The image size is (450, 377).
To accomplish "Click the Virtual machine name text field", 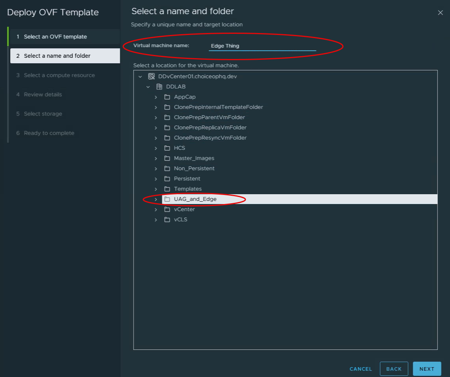I will 262,46.
